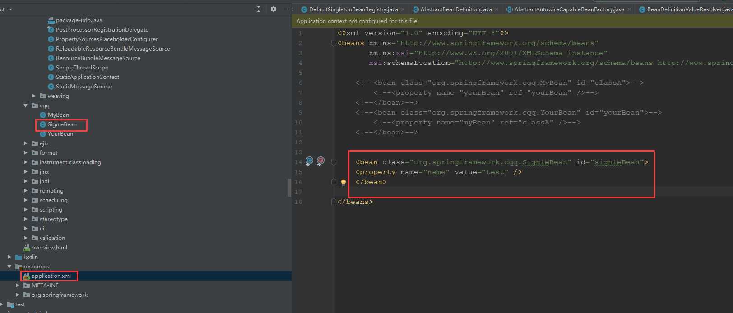Click the StaticApplicationContext class icon
The width and height of the screenshot is (733, 313).
point(51,77)
